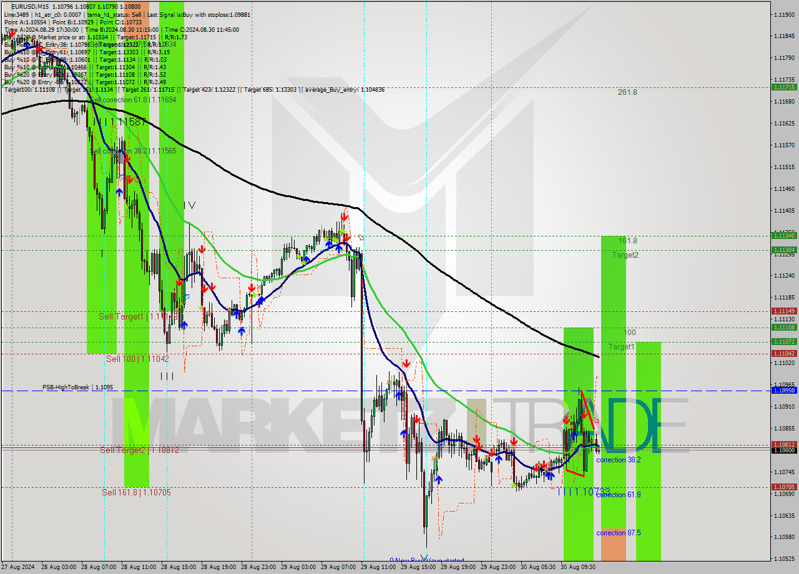Click the 1.10580 price axis value
Screen dimensions: 799x574
pos(784,537)
